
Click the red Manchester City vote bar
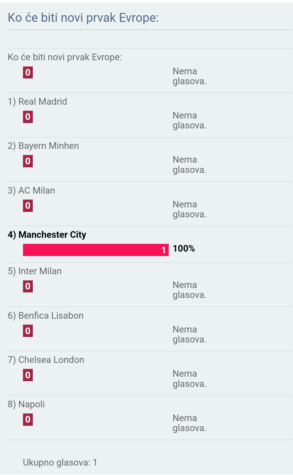(x=96, y=250)
